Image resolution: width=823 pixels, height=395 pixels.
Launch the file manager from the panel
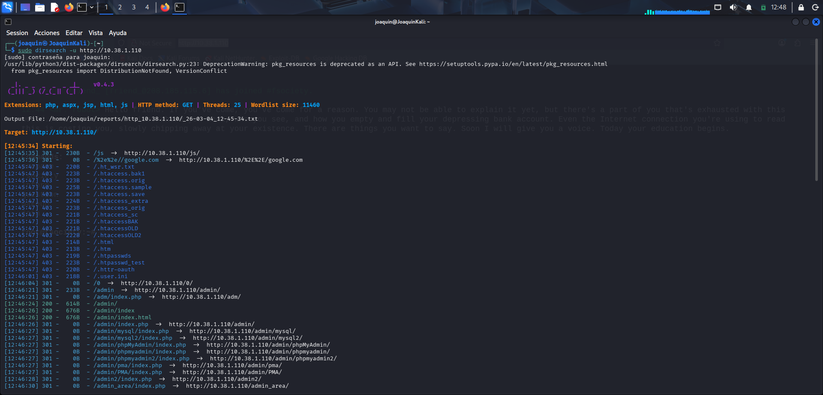coord(40,7)
